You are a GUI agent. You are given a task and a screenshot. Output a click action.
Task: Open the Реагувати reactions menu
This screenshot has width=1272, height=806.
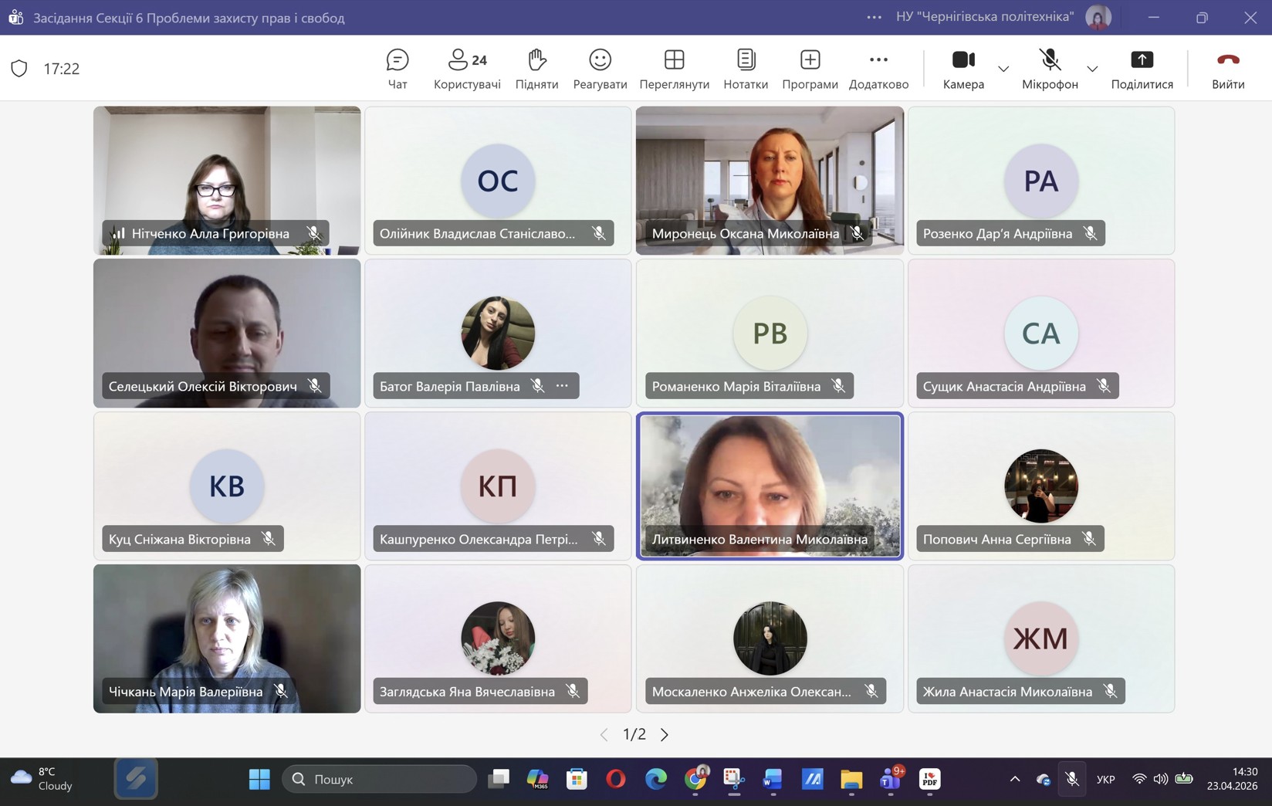(600, 69)
